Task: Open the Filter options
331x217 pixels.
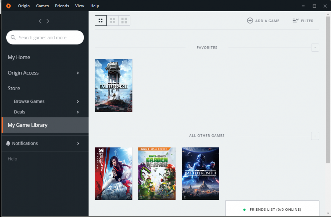Action: click(303, 21)
